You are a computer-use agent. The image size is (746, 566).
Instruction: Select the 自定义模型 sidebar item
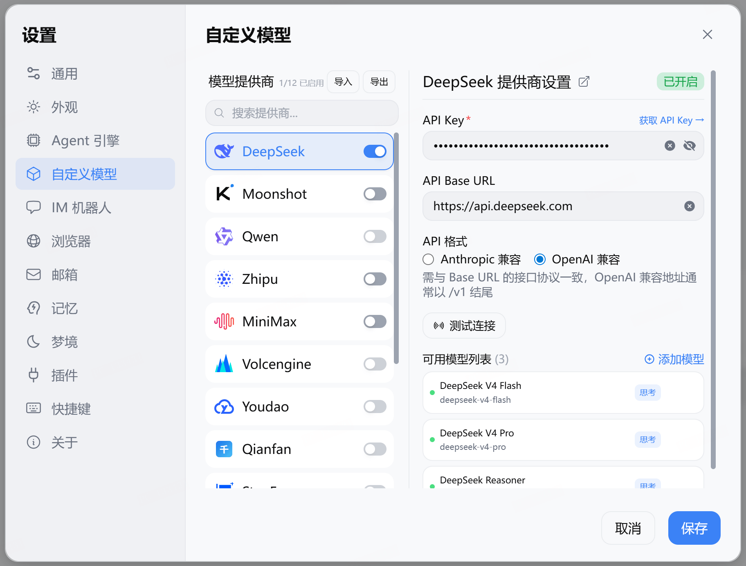[95, 174]
